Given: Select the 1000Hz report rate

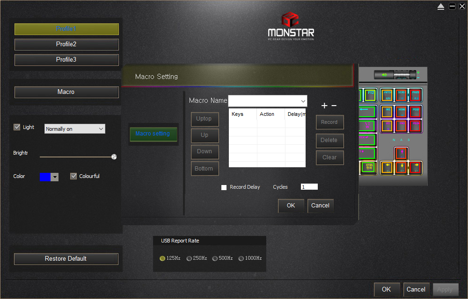Looking at the screenshot, I should click(241, 258).
